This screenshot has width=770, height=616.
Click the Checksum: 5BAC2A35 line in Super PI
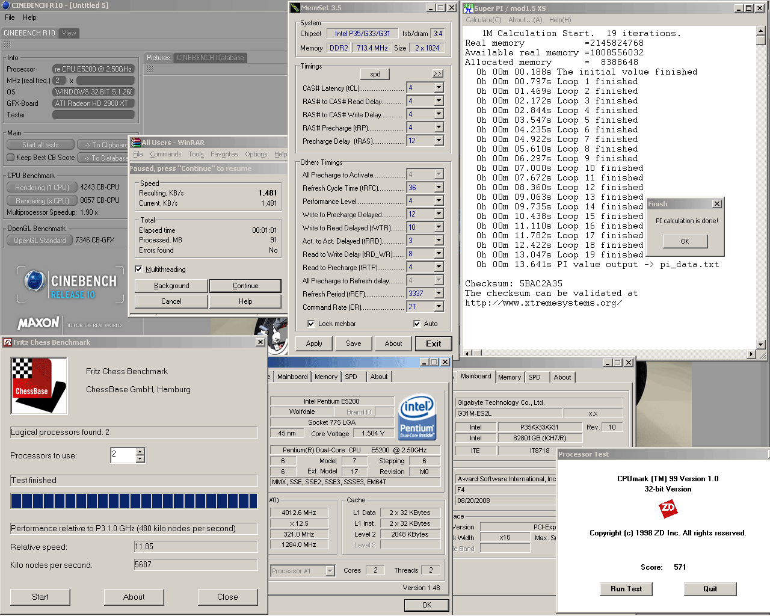click(x=514, y=283)
